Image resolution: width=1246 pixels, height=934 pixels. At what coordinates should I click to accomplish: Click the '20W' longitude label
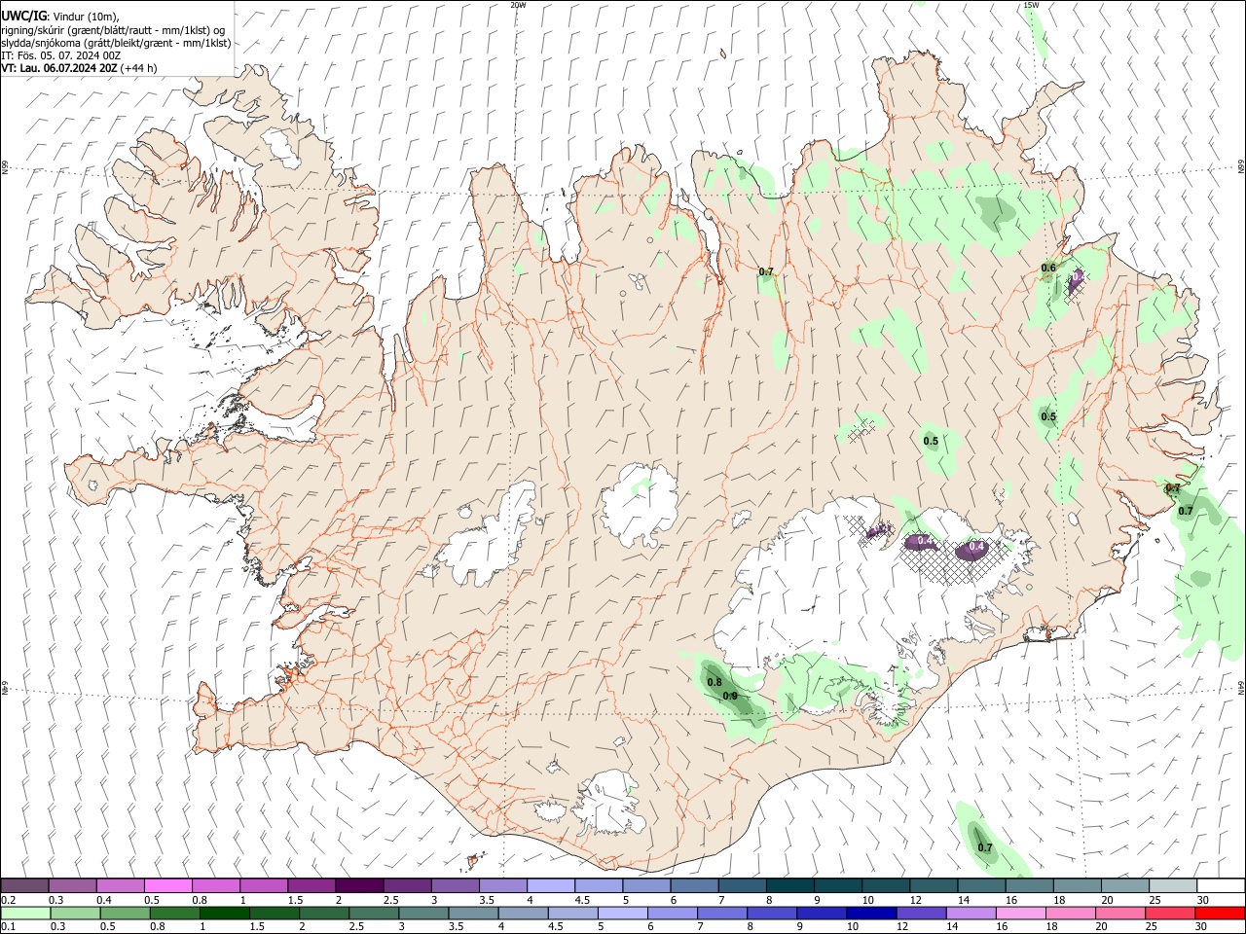click(518, 5)
